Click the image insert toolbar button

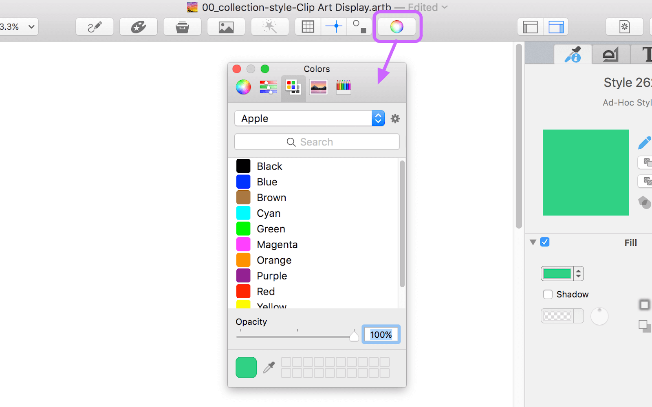pyautogui.click(x=226, y=27)
